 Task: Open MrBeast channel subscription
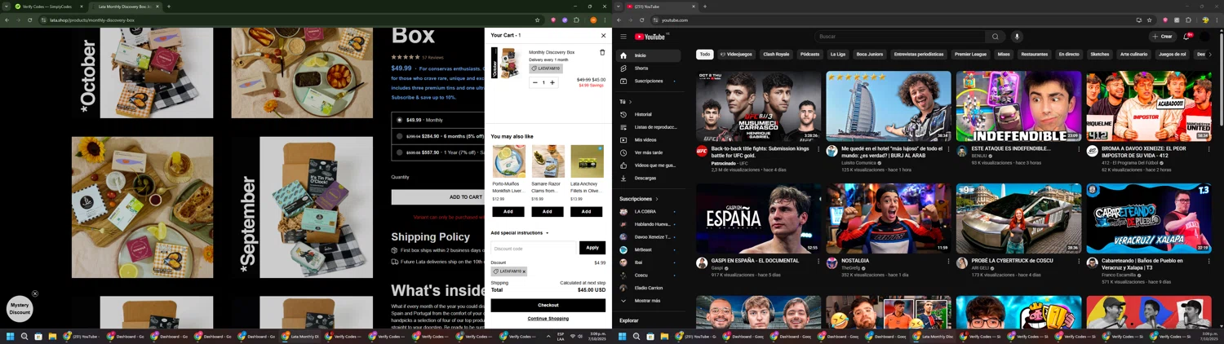pos(649,250)
